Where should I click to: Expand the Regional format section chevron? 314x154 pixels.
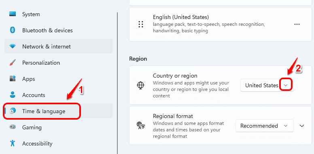(x=302, y=126)
